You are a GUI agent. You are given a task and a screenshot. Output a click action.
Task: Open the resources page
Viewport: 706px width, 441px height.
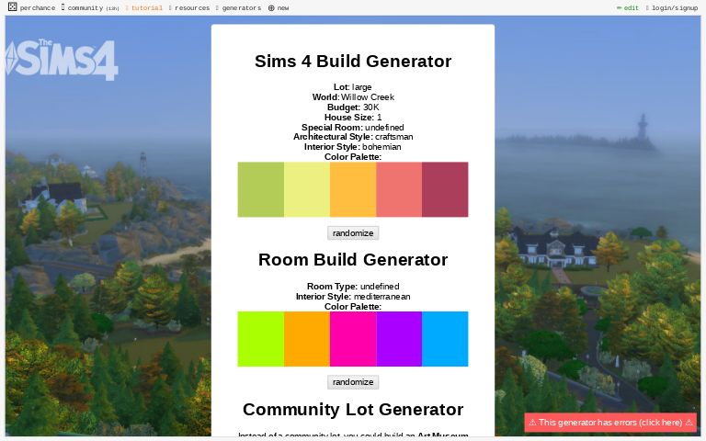(189, 8)
